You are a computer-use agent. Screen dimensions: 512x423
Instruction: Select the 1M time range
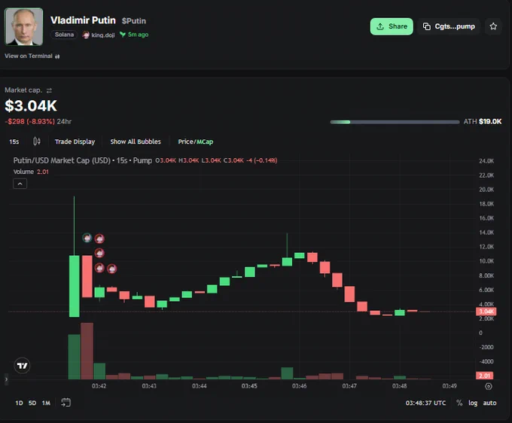[x=46, y=403]
